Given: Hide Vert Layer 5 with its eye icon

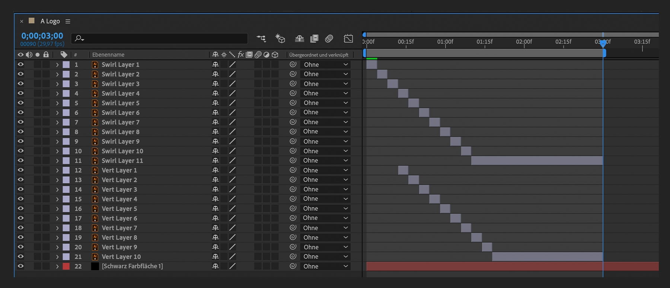Looking at the screenshot, I should pos(20,209).
